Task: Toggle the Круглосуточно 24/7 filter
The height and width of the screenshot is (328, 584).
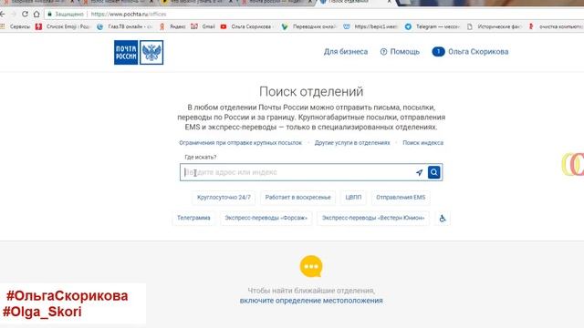Action: click(x=224, y=198)
